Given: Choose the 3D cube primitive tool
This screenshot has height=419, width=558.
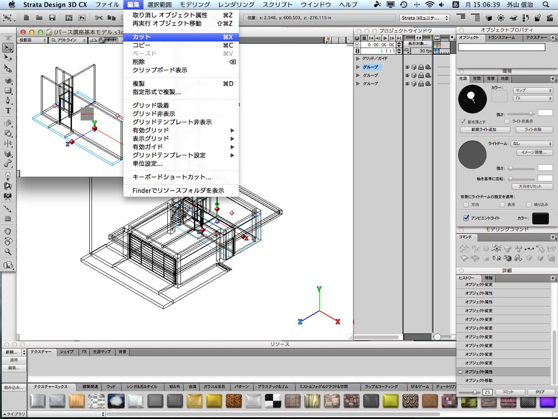Looking at the screenshot, I should pyautogui.click(x=8, y=80).
